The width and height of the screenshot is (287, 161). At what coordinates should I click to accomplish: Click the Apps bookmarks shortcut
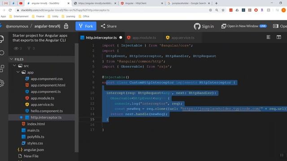point(3,17)
